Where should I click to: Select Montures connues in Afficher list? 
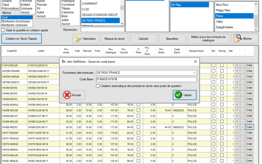tap(17, 25)
